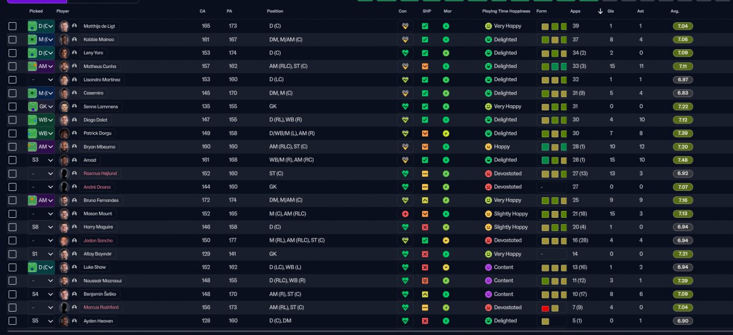
Task: Click pitch position icon in Diogo Dalot's row
Action: coord(33,120)
